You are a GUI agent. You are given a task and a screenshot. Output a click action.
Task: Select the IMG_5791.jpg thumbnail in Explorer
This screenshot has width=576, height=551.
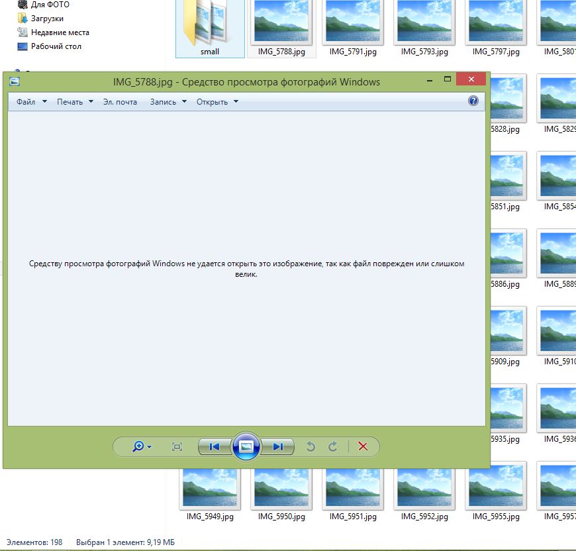coord(353,22)
